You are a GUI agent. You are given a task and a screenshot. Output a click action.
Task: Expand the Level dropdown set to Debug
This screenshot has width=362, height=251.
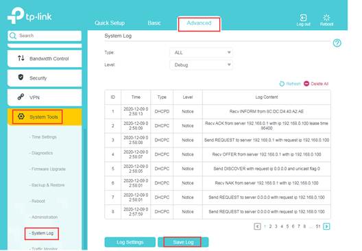[x=201, y=65]
